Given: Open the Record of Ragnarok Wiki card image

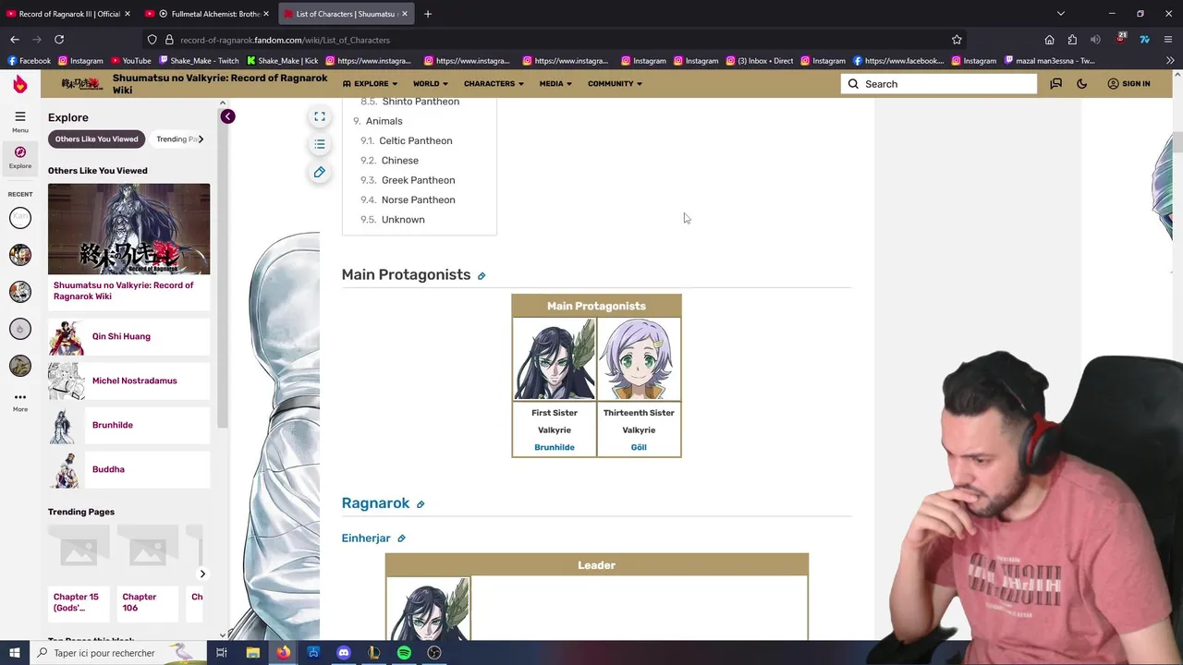Looking at the screenshot, I should click(x=128, y=229).
